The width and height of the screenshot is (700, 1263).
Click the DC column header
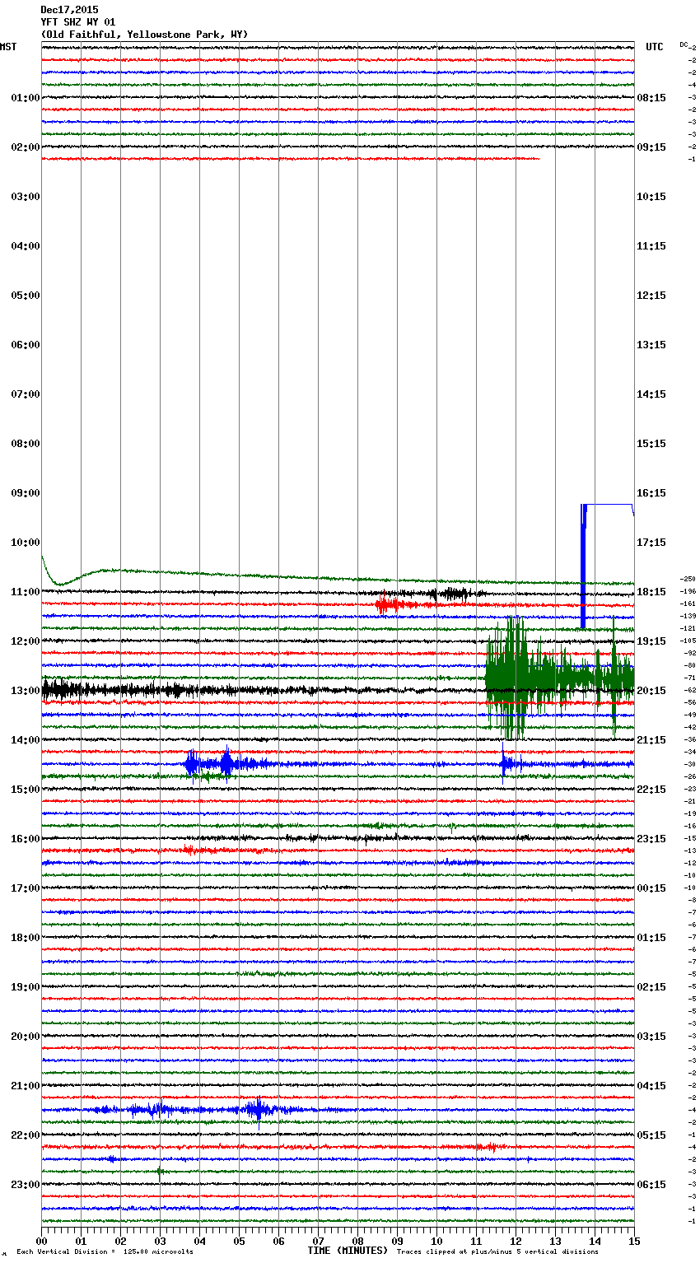(x=684, y=44)
